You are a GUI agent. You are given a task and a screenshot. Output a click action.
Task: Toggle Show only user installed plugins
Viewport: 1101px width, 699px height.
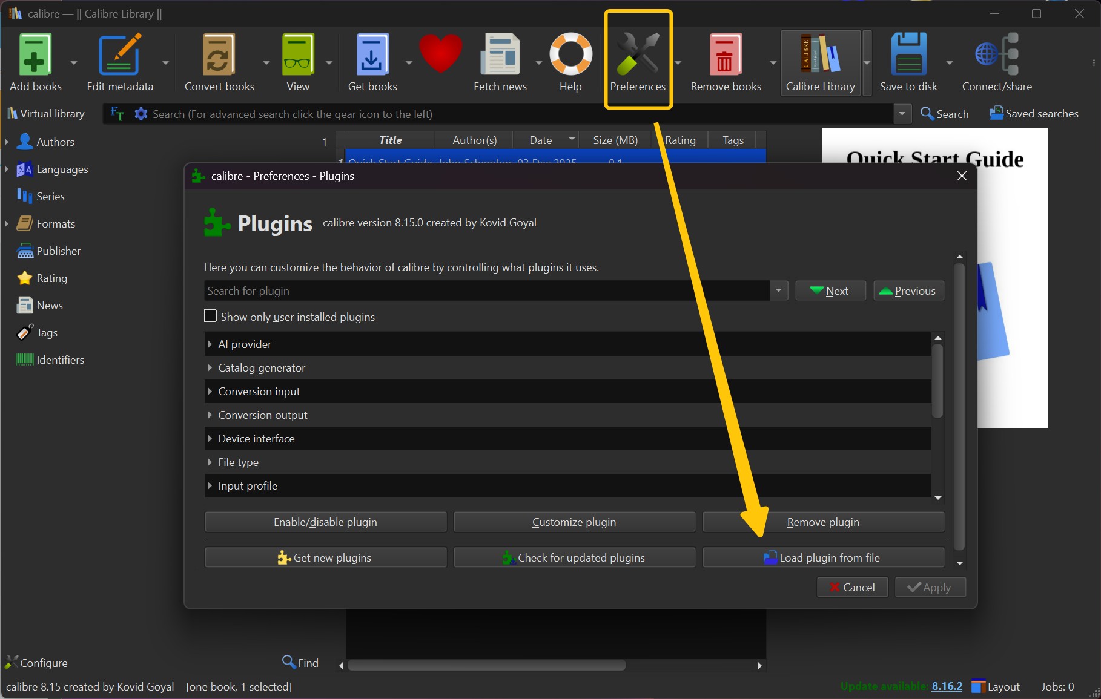210,316
